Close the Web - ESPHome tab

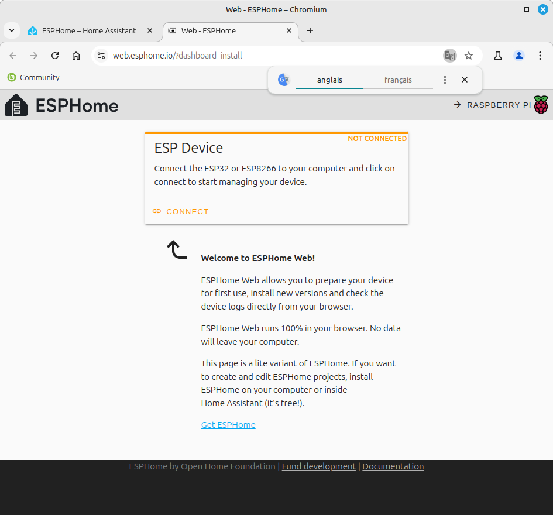[289, 30]
